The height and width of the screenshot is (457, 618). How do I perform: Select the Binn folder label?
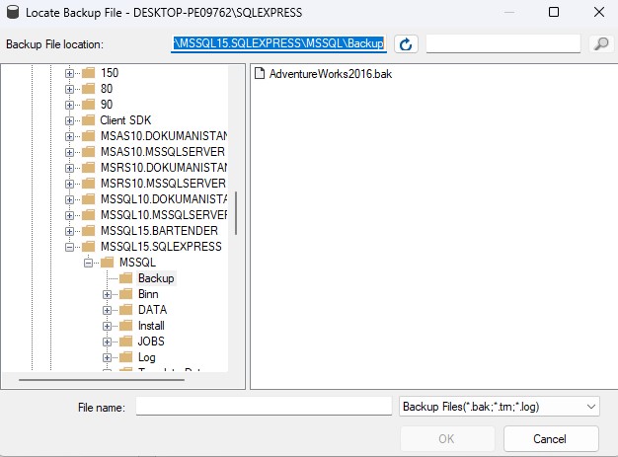148,294
